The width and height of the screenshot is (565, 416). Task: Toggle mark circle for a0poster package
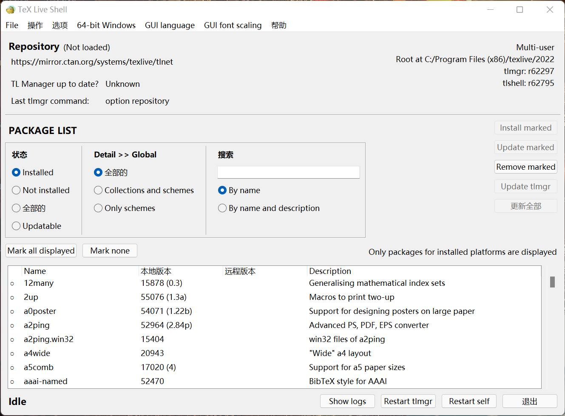point(12,312)
